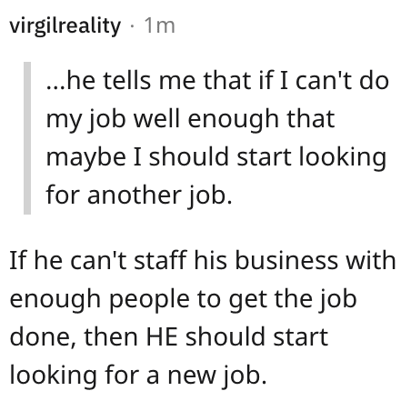
Task: Click quoted line "my job well enough that"
Action: point(190,120)
